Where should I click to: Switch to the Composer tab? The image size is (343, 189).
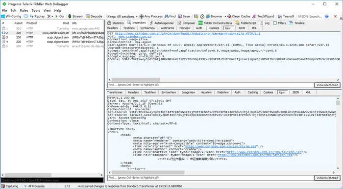[x=186, y=23]
